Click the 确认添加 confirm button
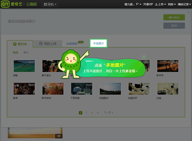This screenshot has height=141, width=192. point(174,17)
